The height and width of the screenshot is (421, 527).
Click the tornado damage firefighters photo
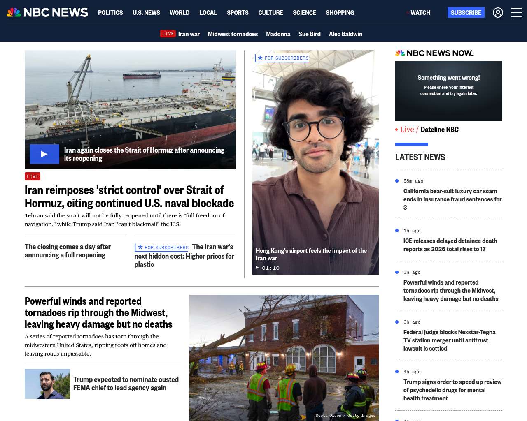point(284,358)
